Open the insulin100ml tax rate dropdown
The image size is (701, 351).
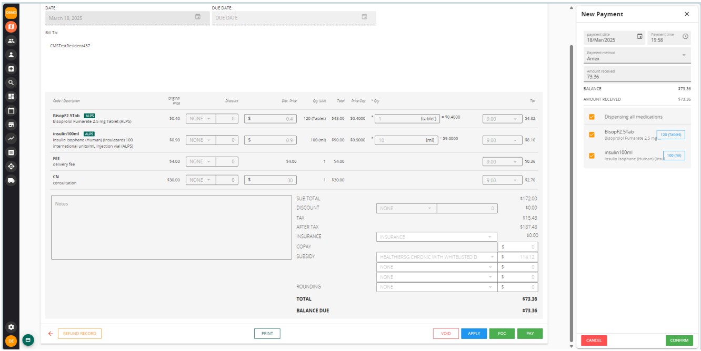pos(502,140)
